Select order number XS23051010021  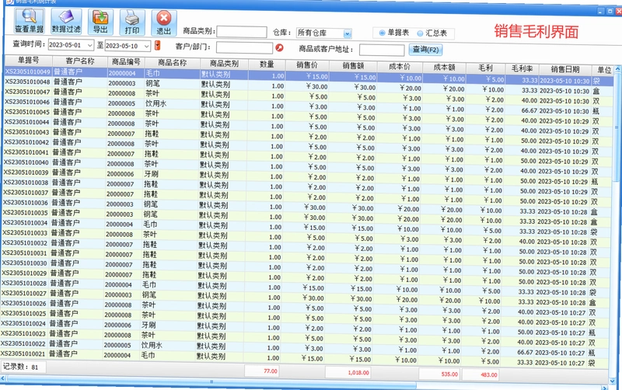click(x=23, y=353)
